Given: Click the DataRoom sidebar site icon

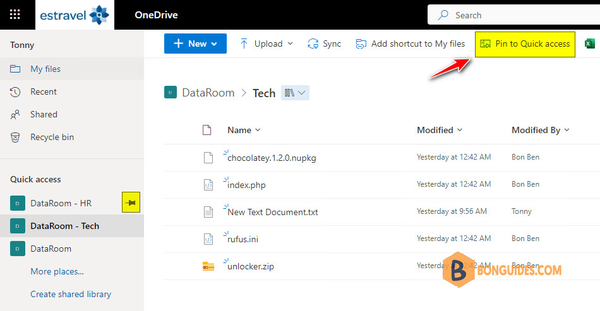Looking at the screenshot, I should click(x=18, y=249).
